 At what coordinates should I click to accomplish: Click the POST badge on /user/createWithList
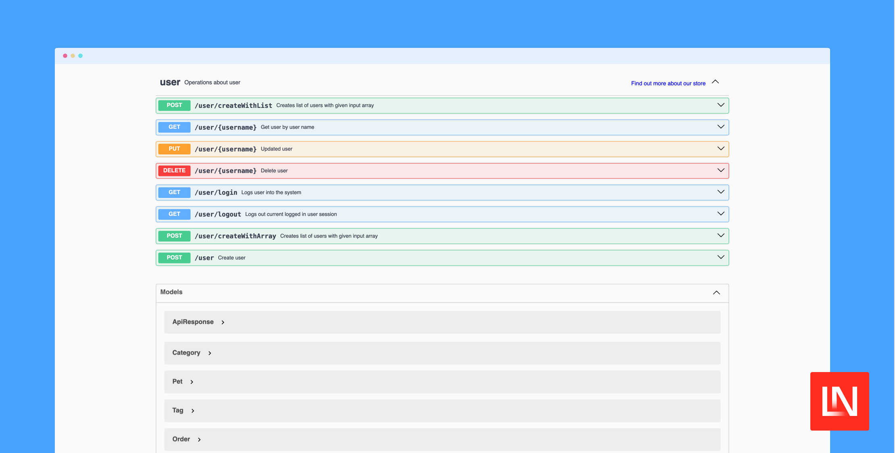click(x=174, y=105)
